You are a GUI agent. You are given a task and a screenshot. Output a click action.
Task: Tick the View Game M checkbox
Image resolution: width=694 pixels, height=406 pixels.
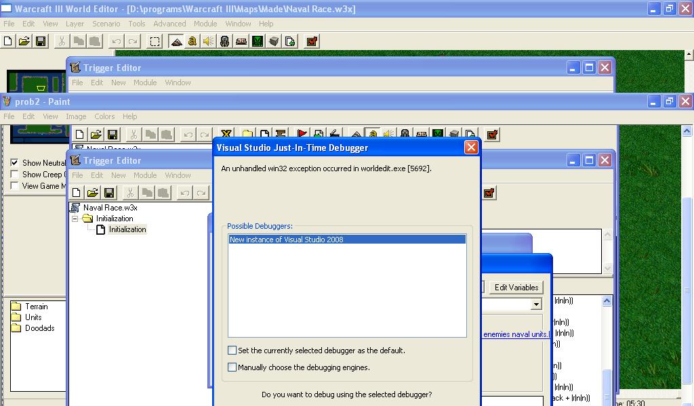pyautogui.click(x=15, y=185)
